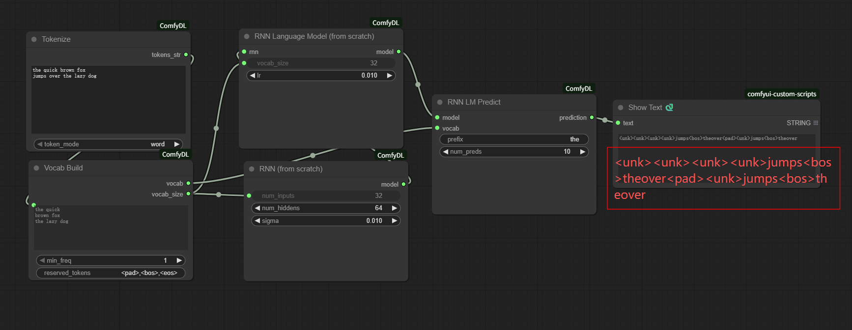Advance token_mode with right arrow

[177, 144]
